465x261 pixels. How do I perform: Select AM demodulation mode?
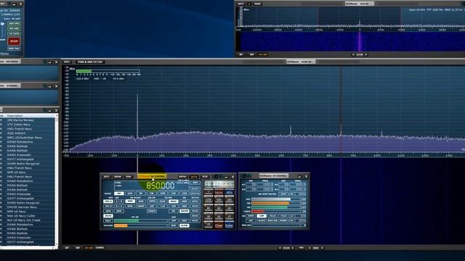coord(119,194)
